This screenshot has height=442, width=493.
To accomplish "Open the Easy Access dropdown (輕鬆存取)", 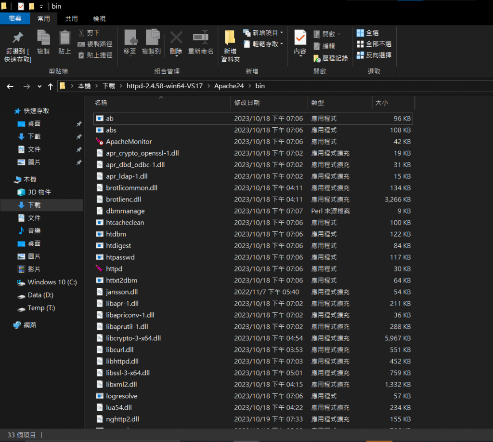I will tap(263, 44).
